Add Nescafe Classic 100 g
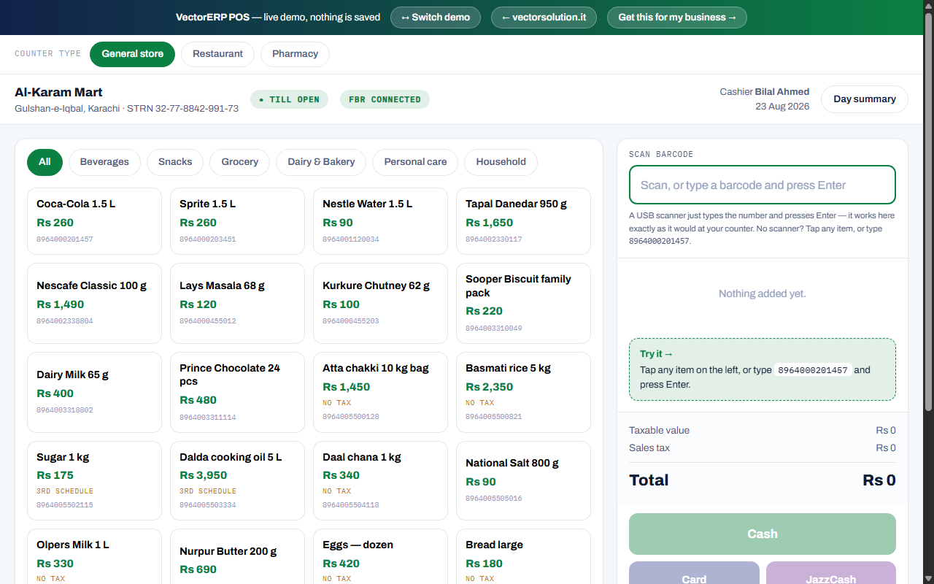Viewport: 934px width, 584px height. click(x=94, y=303)
